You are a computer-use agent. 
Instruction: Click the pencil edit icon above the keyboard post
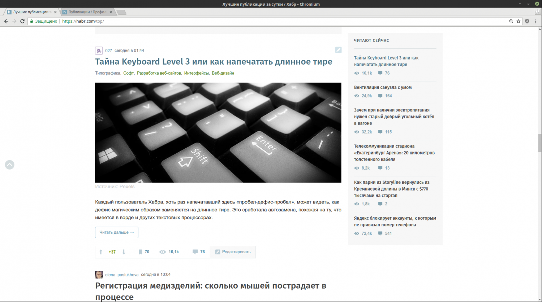(x=338, y=50)
